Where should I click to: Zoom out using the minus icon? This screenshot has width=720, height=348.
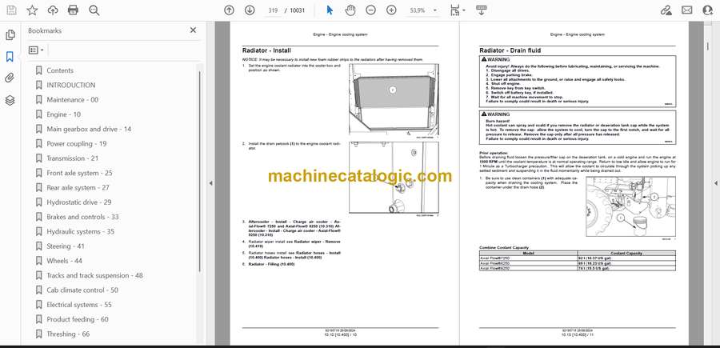click(370, 10)
